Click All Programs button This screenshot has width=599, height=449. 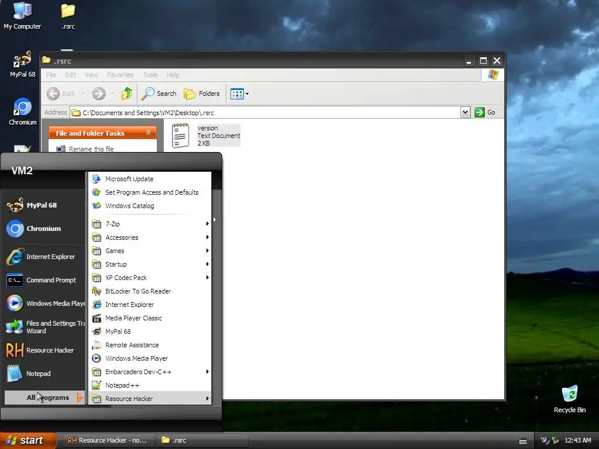44,398
